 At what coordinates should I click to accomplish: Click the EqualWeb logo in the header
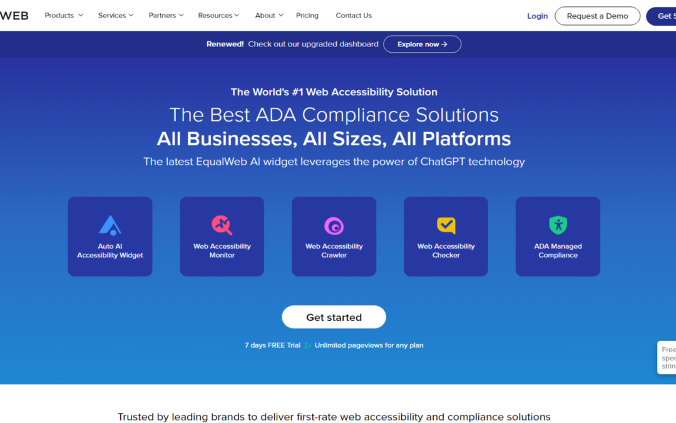coord(14,16)
